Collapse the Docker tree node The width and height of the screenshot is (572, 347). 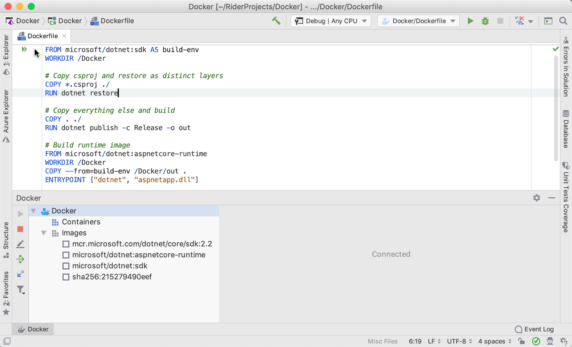[33, 211]
